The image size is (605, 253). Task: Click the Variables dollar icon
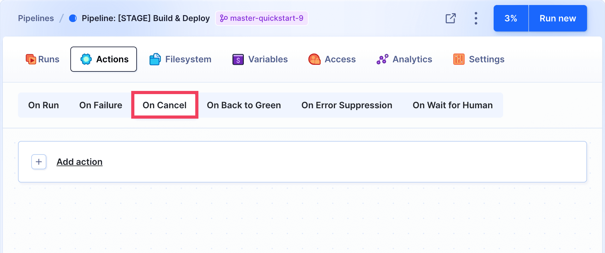(238, 59)
